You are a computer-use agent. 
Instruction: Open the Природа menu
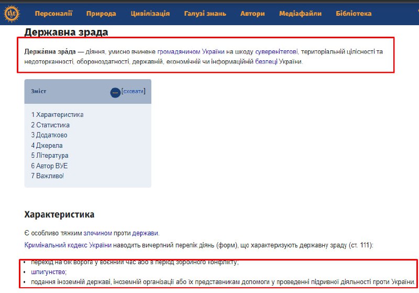point(101,14)
